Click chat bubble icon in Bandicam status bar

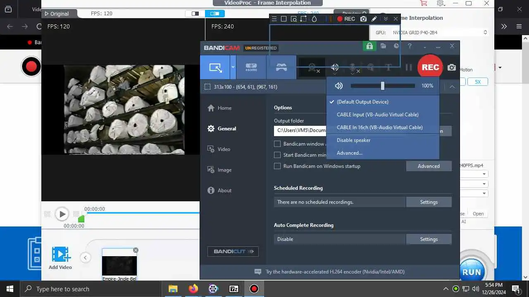click(x=258, y=272)
